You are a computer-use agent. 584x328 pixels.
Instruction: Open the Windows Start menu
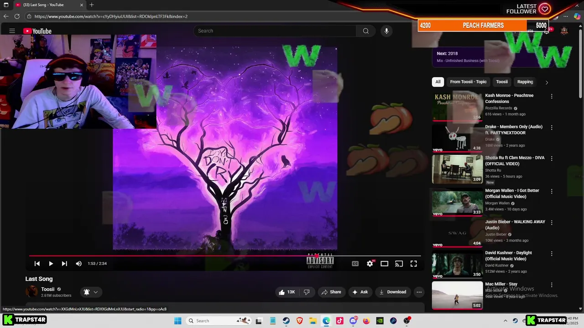[178, 321]
